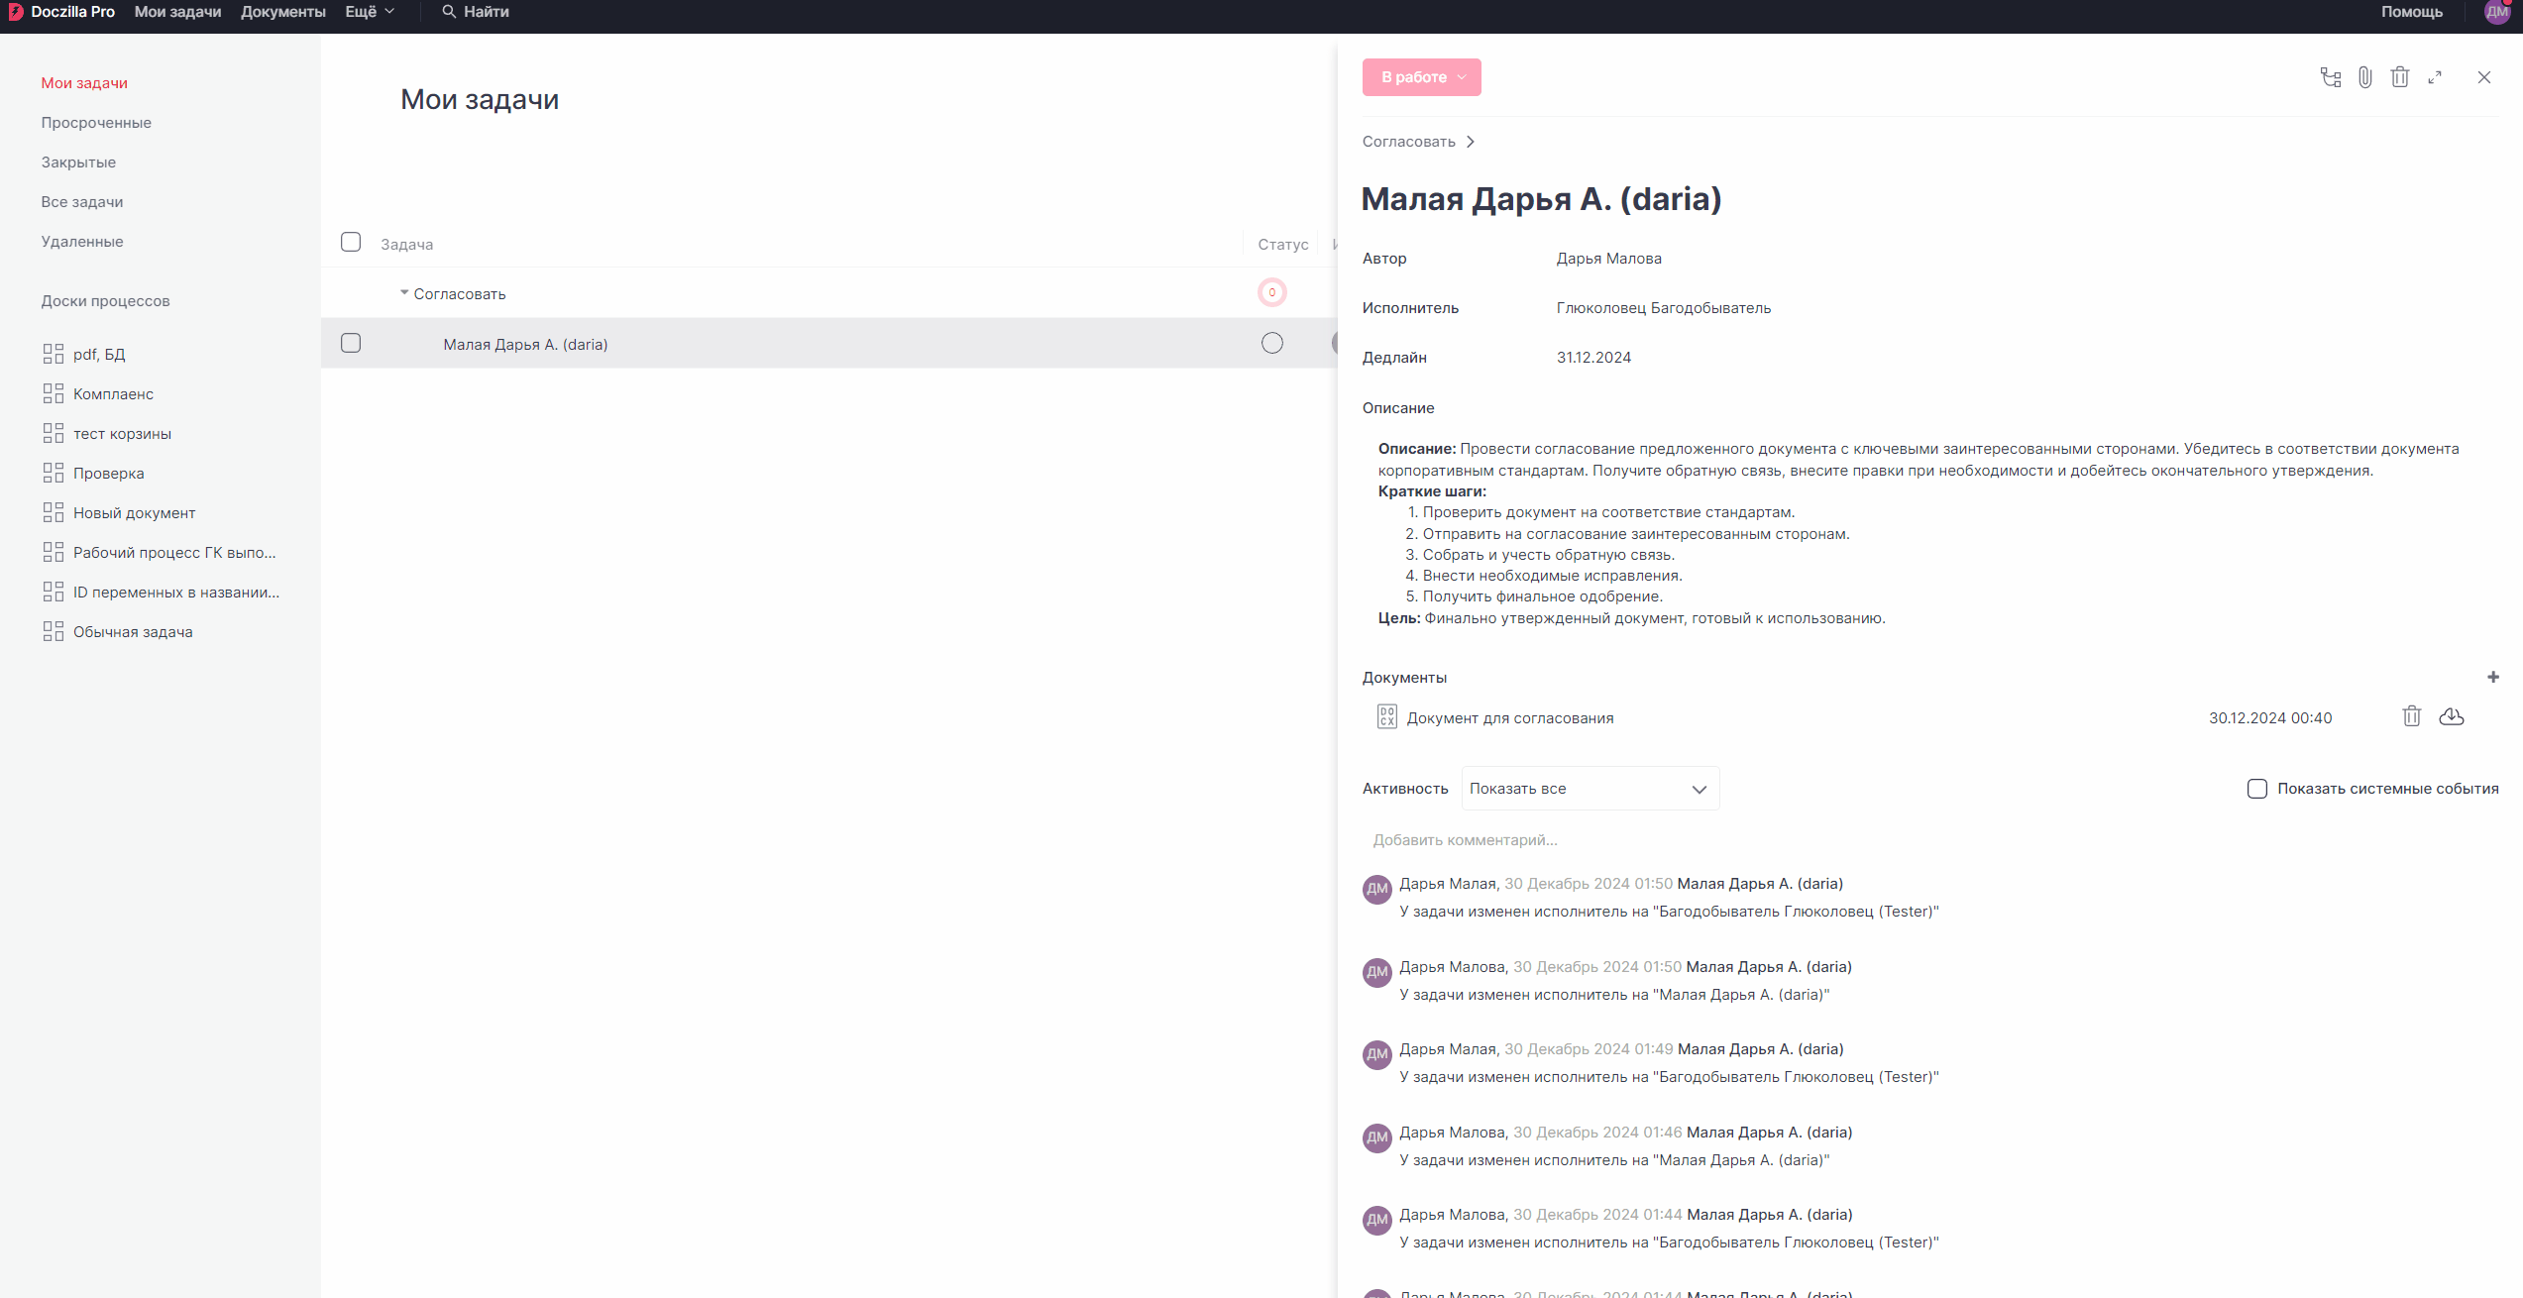Click the Согласовать breadcrumb link
Image resolution: width=2523 pixels, height=1298 pixels.
[x=1408, y=142]
